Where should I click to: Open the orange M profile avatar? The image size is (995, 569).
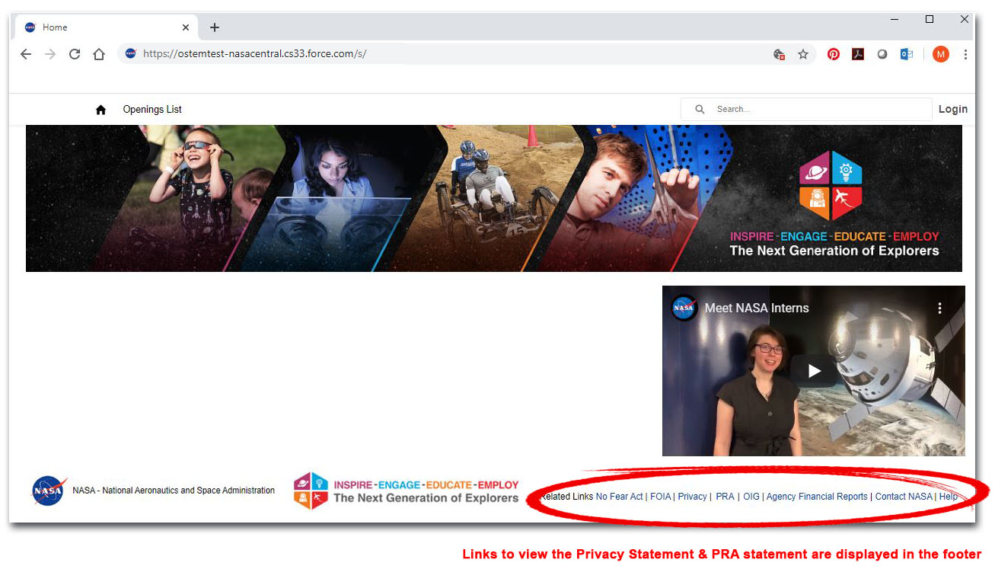(941, 54)
